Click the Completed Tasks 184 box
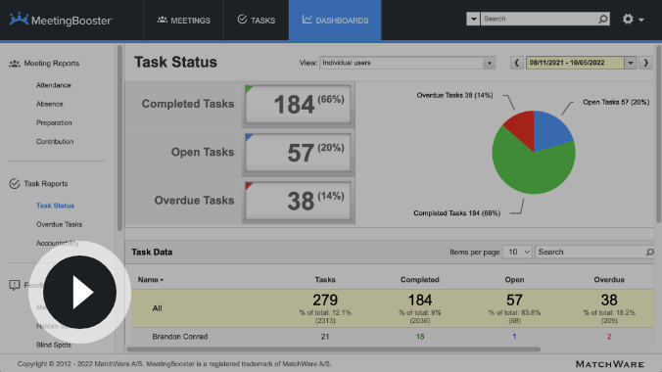 298,105
